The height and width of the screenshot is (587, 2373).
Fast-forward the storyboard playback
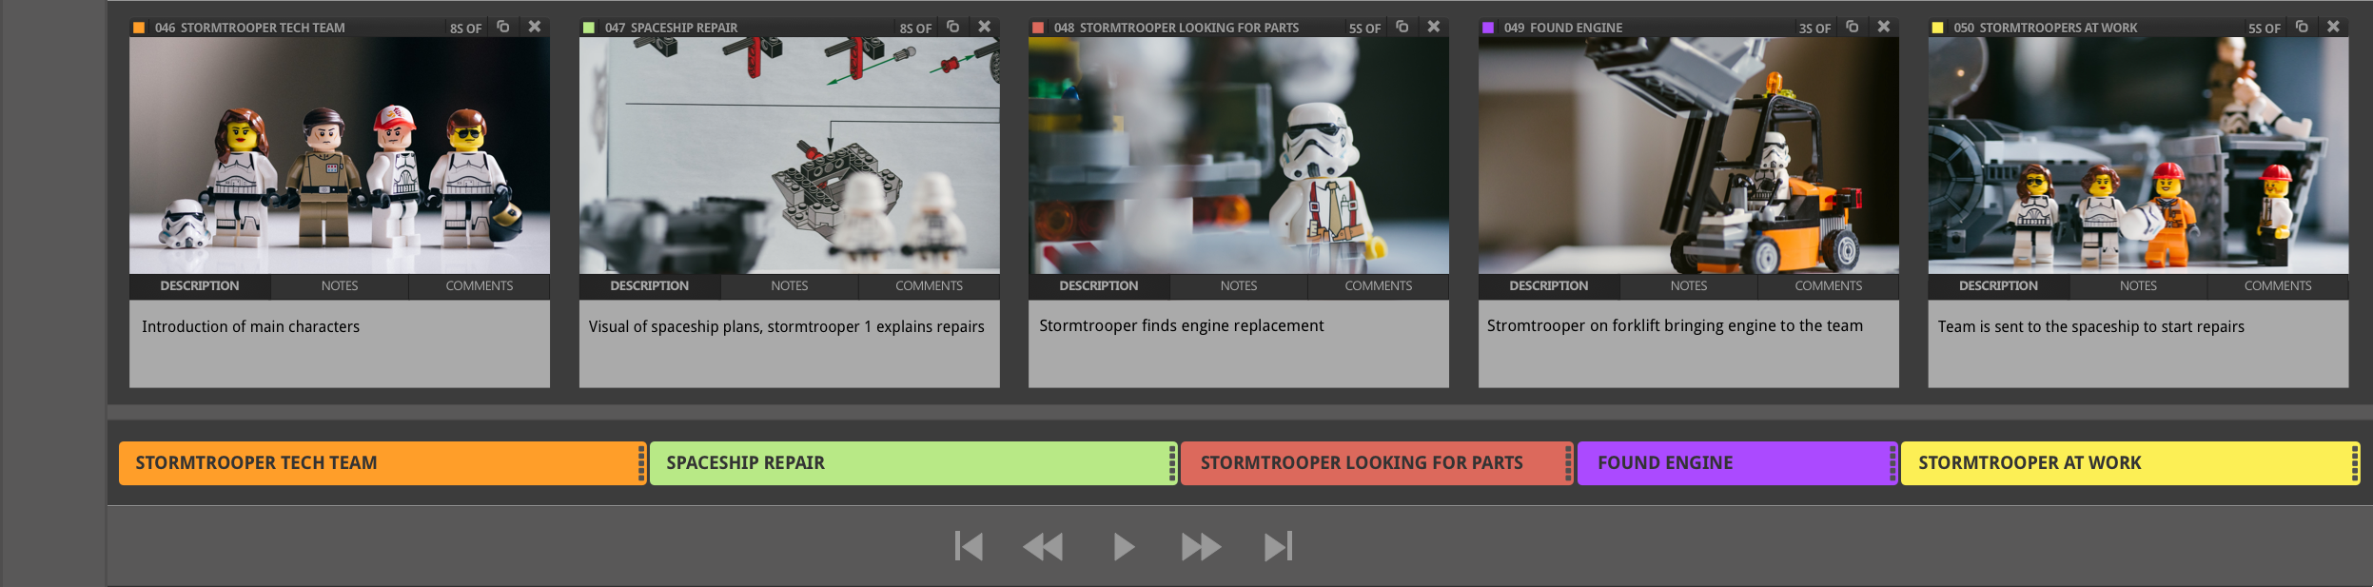click(1201, 547)
